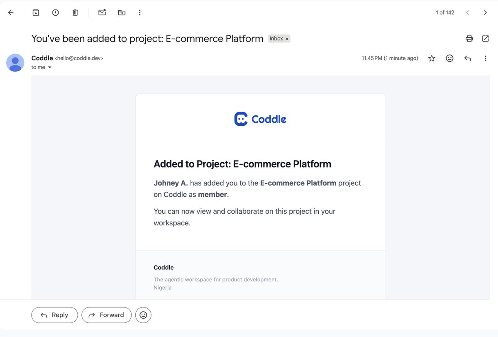Screen dimensions: 498x337
Task: Open more options in top toolbar
Action: pyautogui.click(x=140, y=12)
